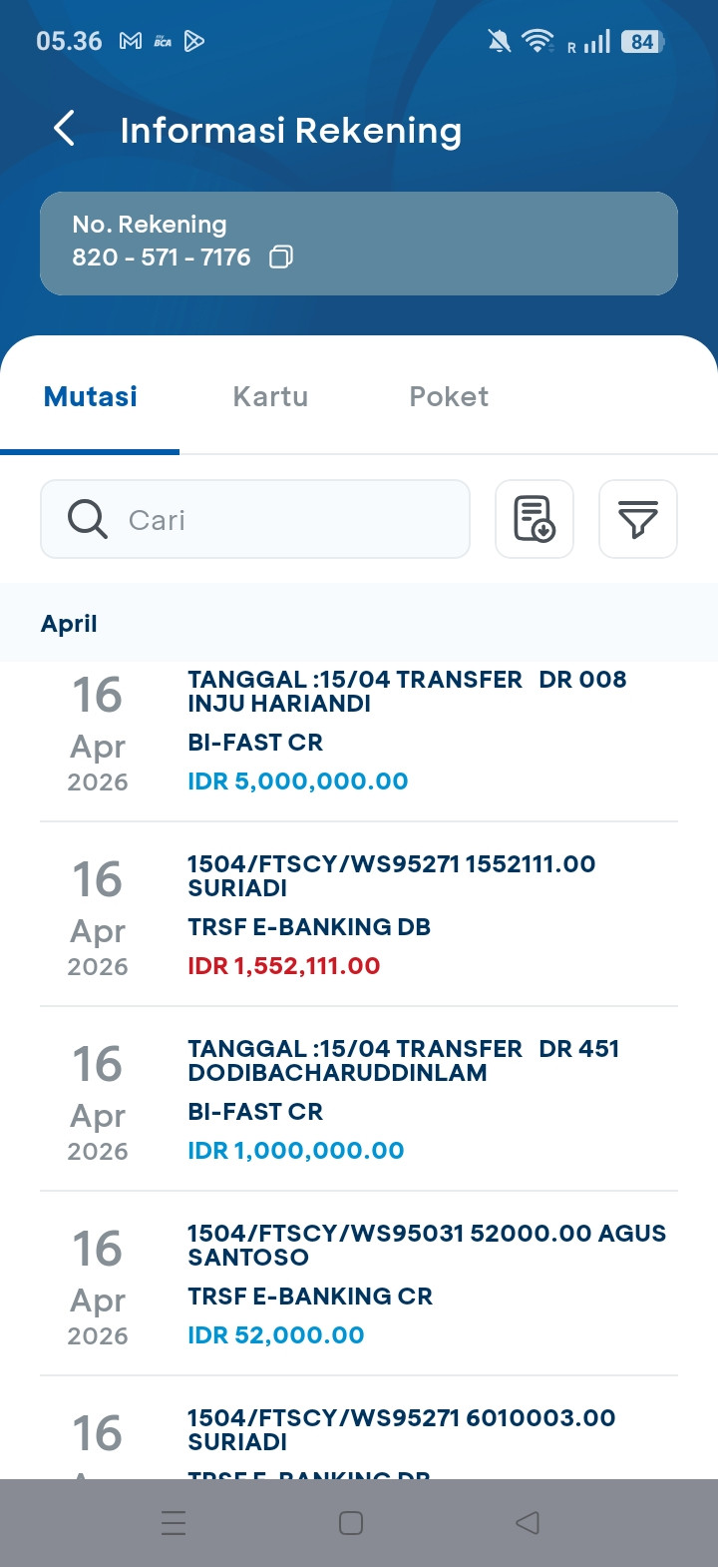Tap the back arrow icon
Image resolution: width=718 pixels, height=1567 pixels.
[64, 129]
